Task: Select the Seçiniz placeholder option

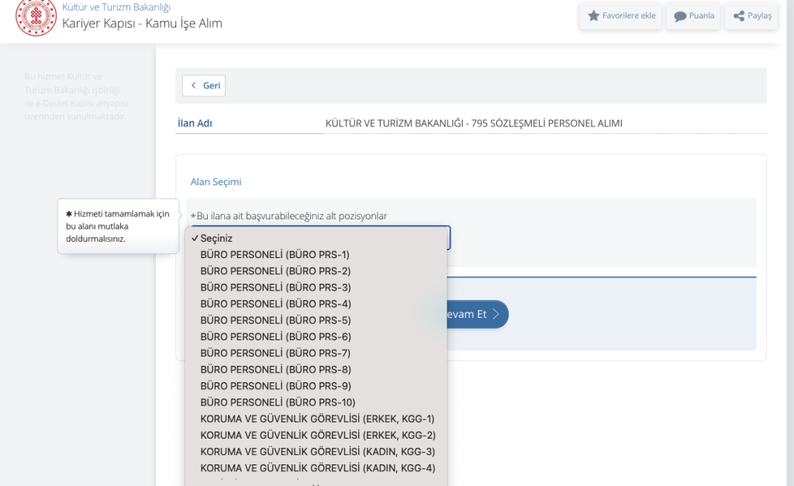Action: [x=216, y=238]
